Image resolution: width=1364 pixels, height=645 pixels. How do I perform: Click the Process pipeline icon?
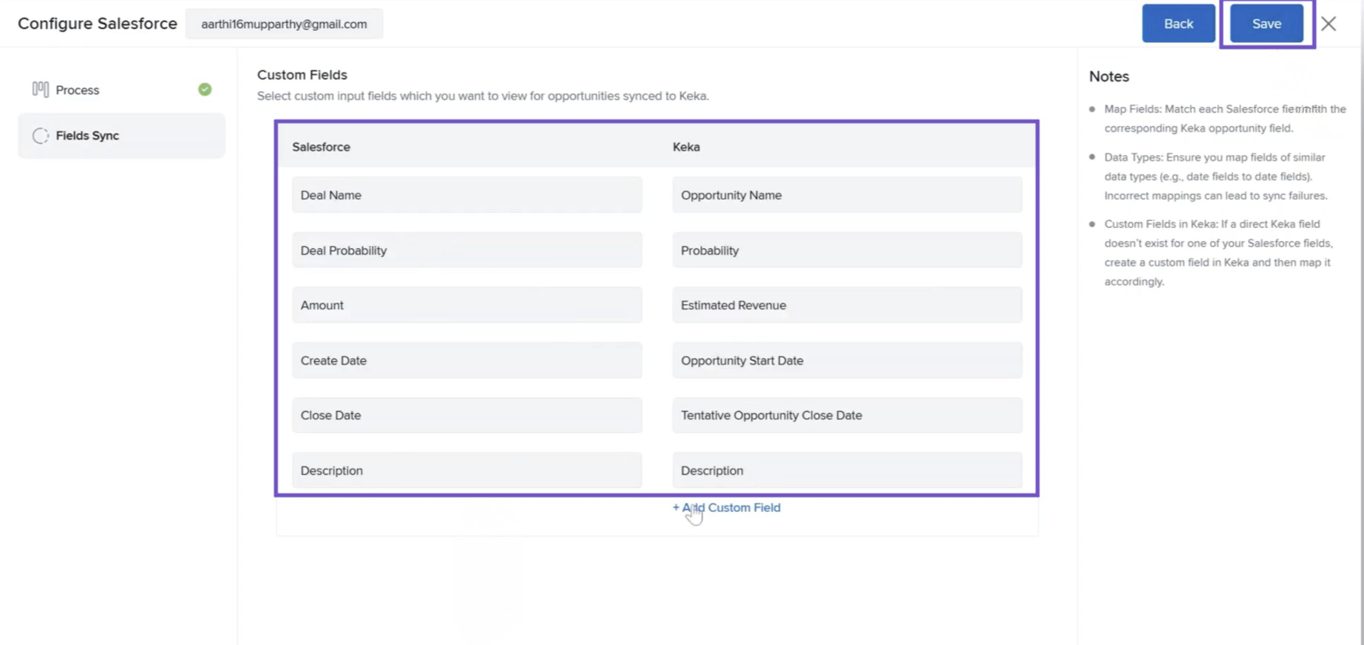(40, 89)
